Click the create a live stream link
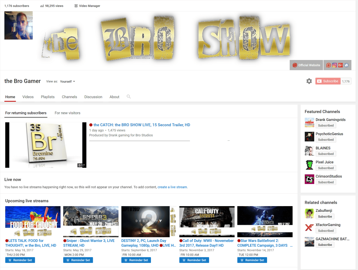This screenshot has height=270, width=358. click(172, 187)
